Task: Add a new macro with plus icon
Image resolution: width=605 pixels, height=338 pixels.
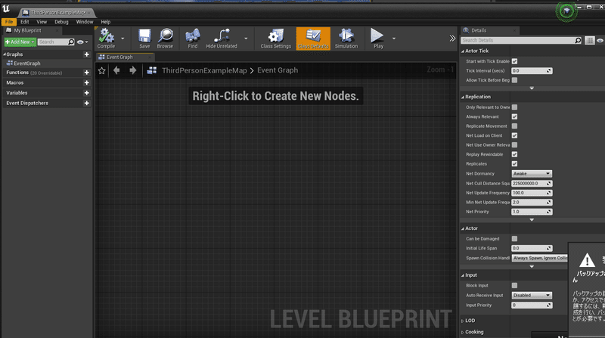Action: point(86,82)
